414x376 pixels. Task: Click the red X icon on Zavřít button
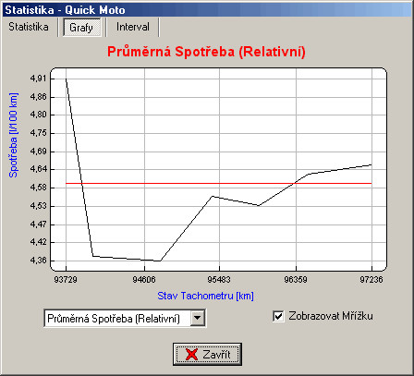(191, 355)
